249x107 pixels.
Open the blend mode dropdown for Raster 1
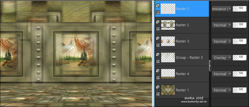point(222,90)
